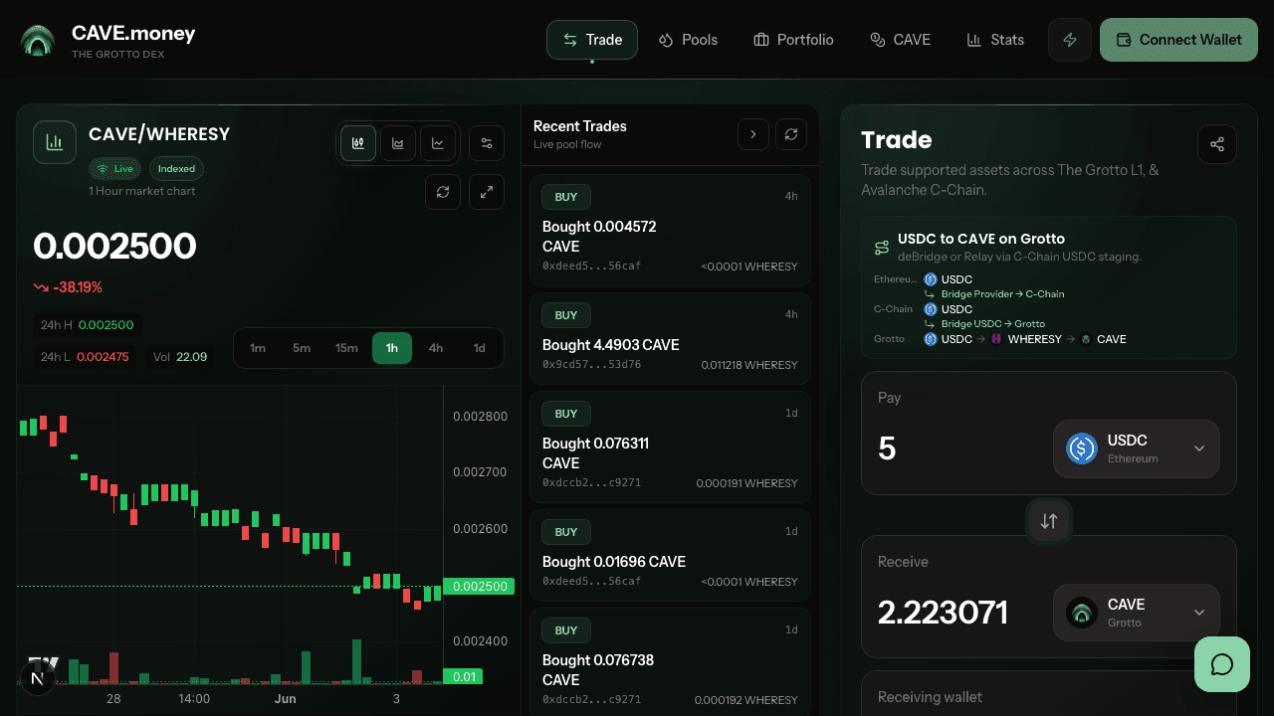1274x716 pixels.
Task: Open the Pools tab
Action: 688,40
